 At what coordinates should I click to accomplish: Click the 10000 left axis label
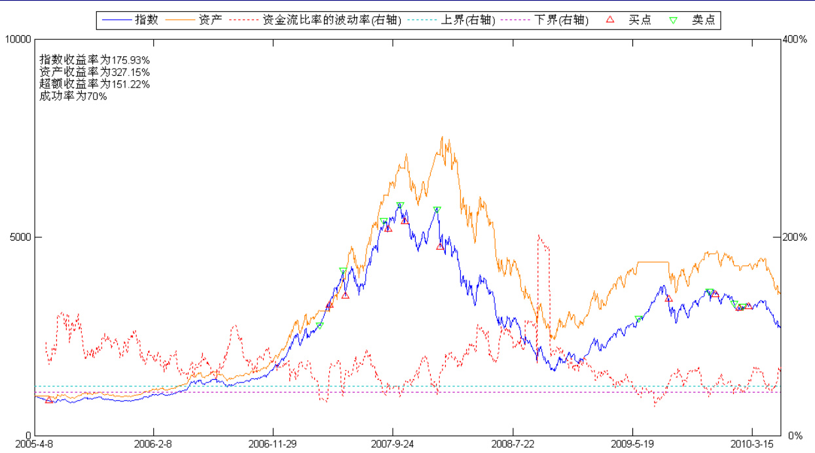(x=18, y=39)
